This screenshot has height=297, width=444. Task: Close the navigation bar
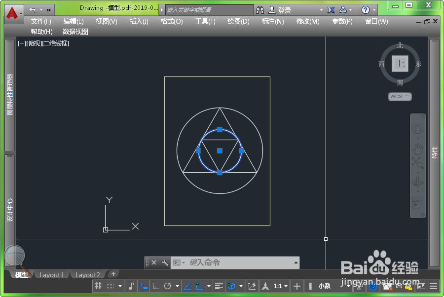[422, 116]
